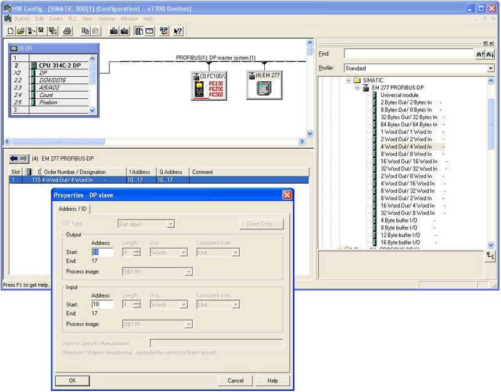Click the Order Number / Designation column header
The height and width of the screenshot is (392, 501).
pyautogui.click(x=84, y=172)
